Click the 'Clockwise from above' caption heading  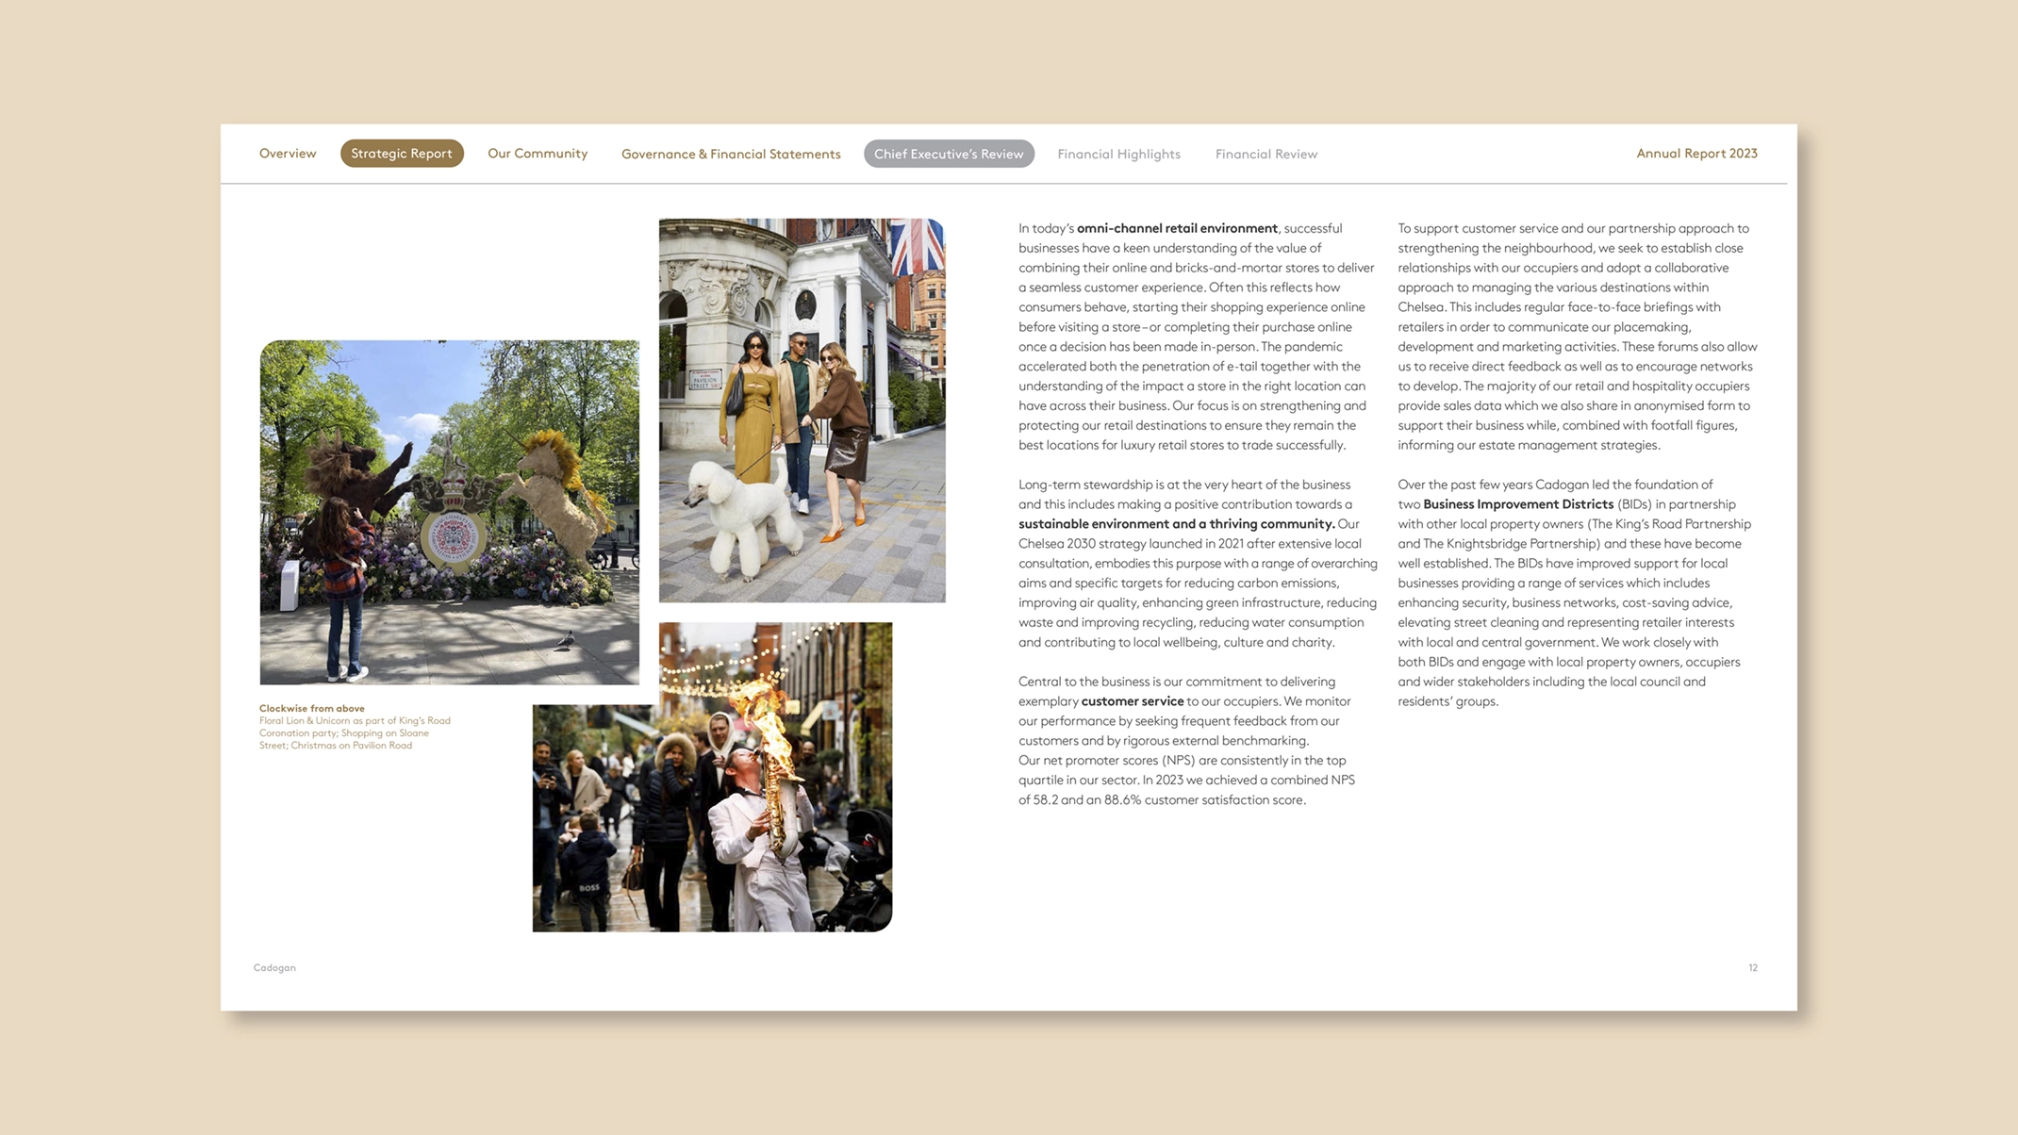coord(312,708)
